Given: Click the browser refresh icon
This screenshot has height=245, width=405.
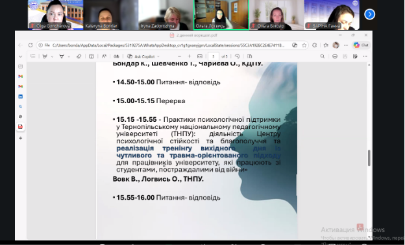Looking at the screenshot, I should [x=31, y=45].
